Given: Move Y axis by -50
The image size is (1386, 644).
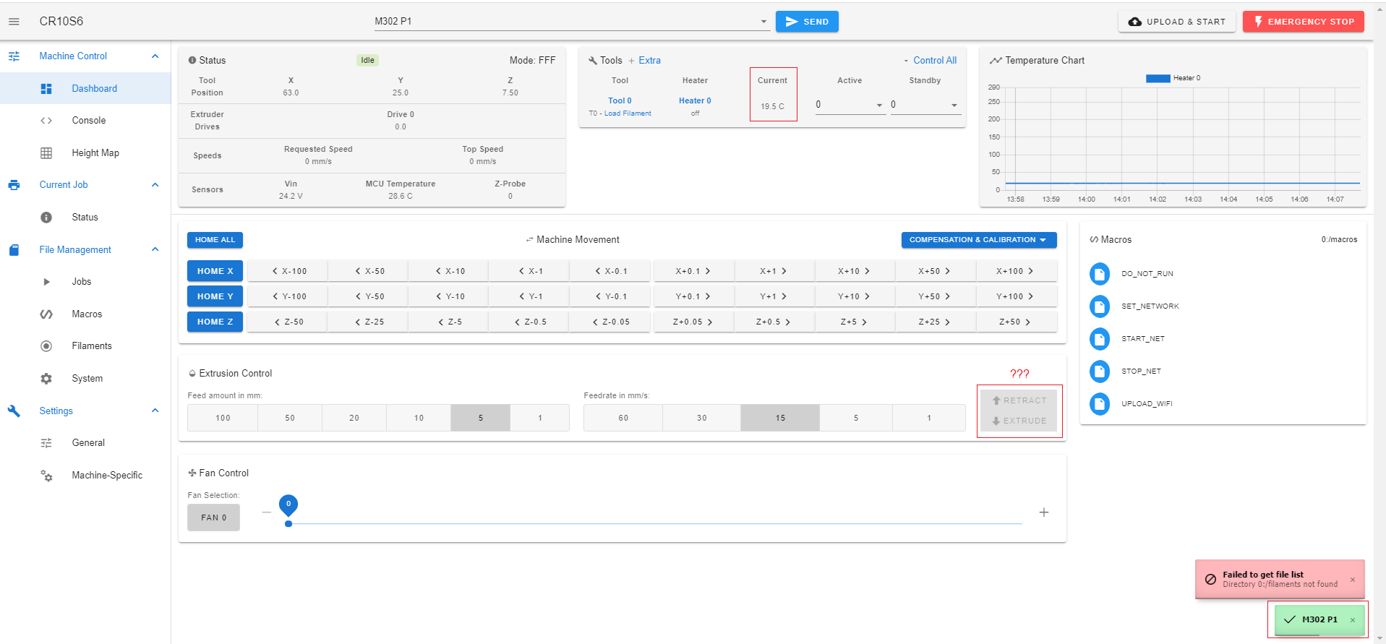Looking at the screenshot, I should point(369,296).
